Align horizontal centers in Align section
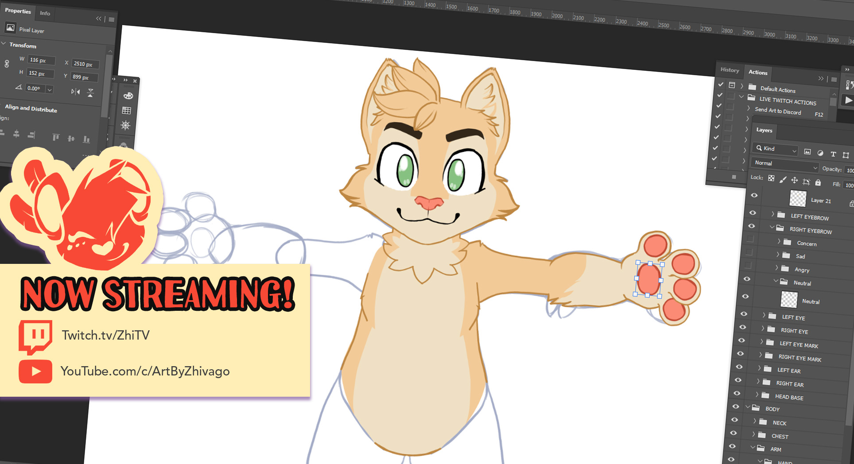This screenshot has width=854, height=464. (x=16, y=134)
